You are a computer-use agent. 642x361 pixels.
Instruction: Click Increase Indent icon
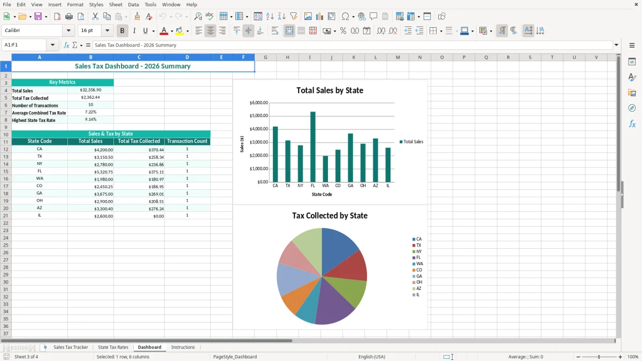pyautogui.click(x=408, y=31)
